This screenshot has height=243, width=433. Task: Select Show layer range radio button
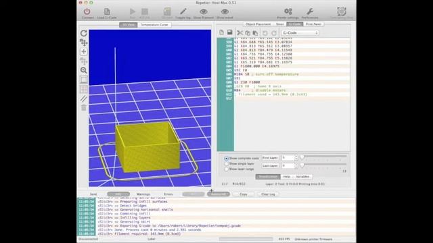[227, 169]
